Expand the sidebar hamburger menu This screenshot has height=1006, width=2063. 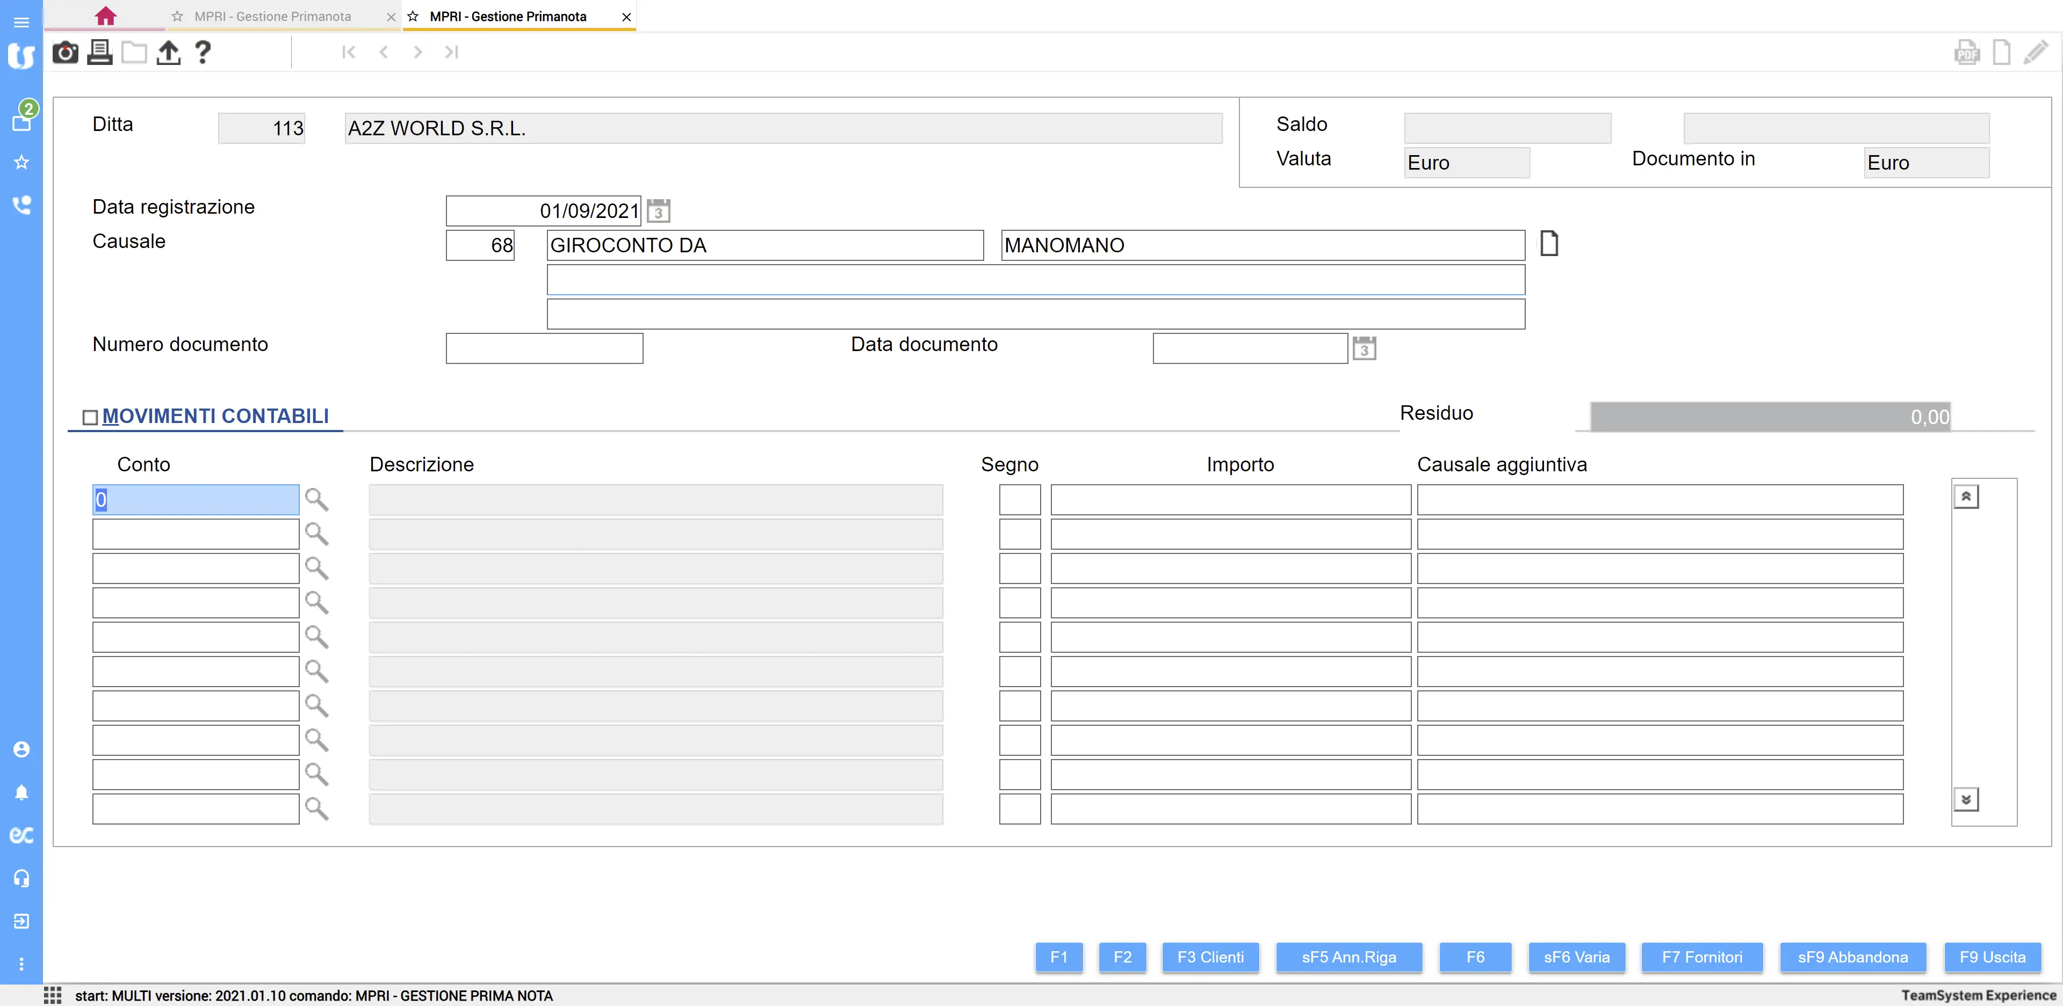coord(21,23)
